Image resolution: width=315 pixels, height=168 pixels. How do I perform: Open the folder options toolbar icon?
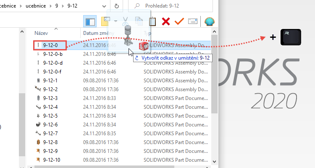[105, 21]
